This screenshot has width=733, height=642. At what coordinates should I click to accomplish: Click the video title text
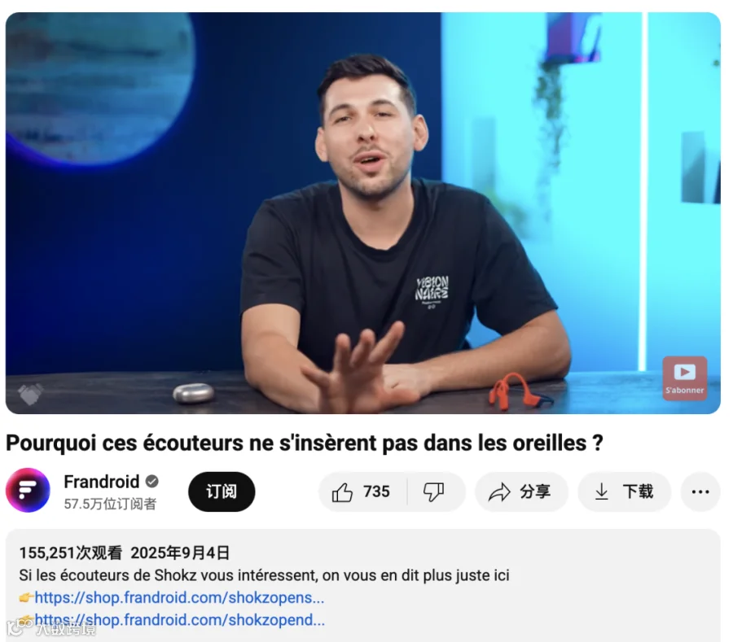[305, 443]
